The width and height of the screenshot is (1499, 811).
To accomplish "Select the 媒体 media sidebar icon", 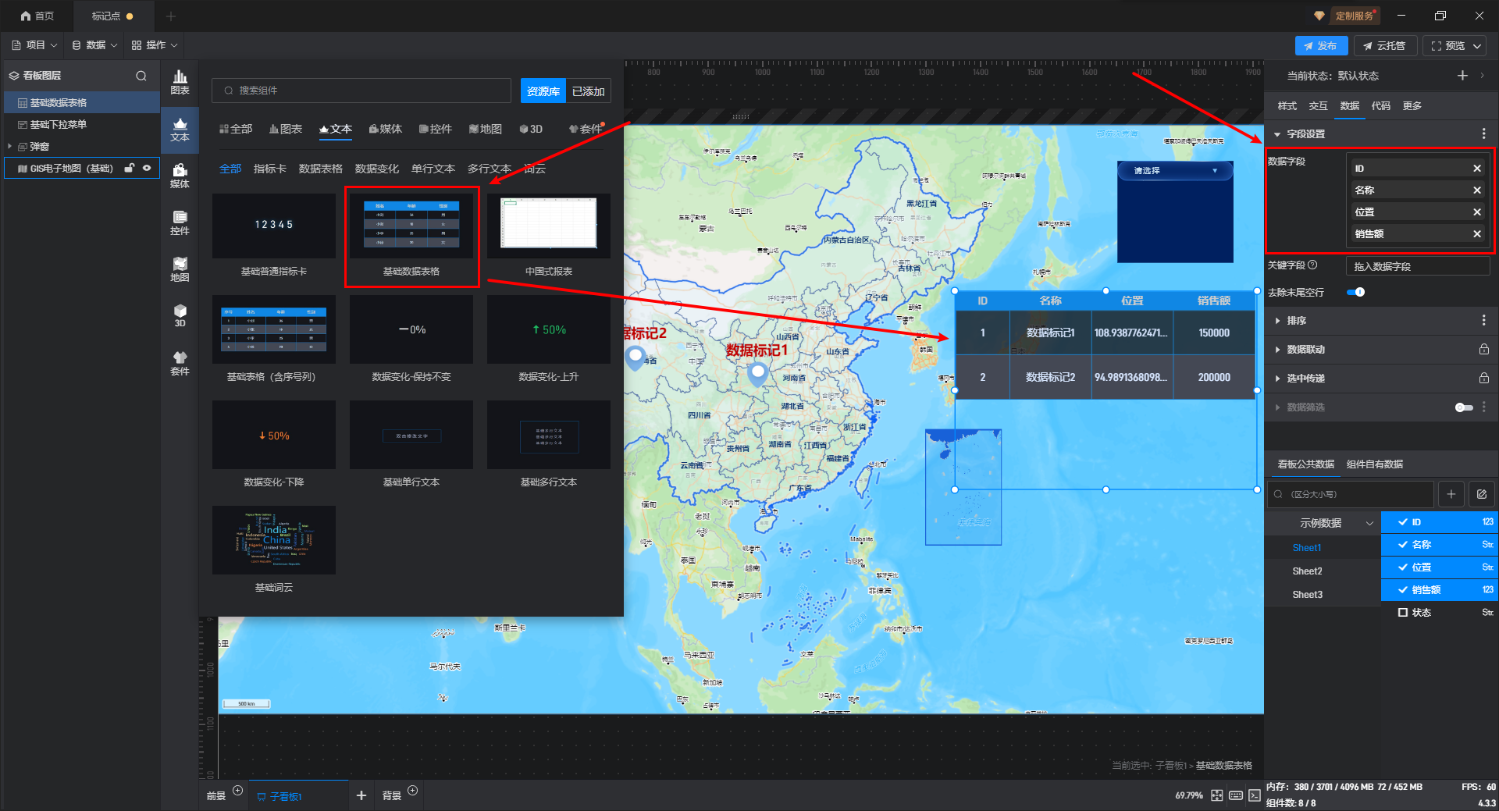I will [180, 176].
